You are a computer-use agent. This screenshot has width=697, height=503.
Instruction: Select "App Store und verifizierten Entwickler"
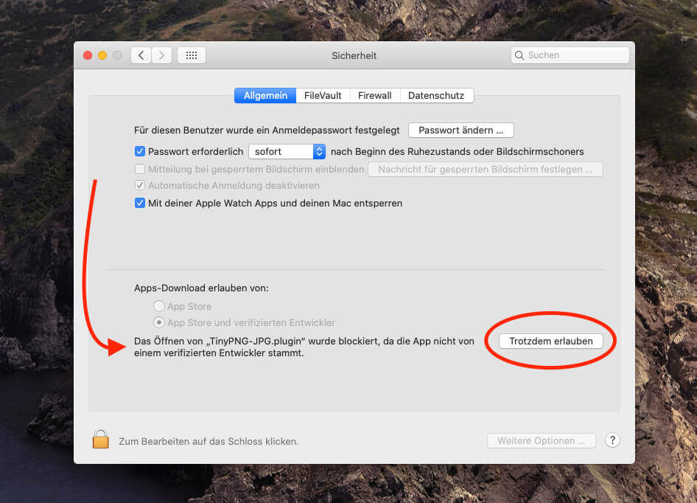[x=158, y=322]
